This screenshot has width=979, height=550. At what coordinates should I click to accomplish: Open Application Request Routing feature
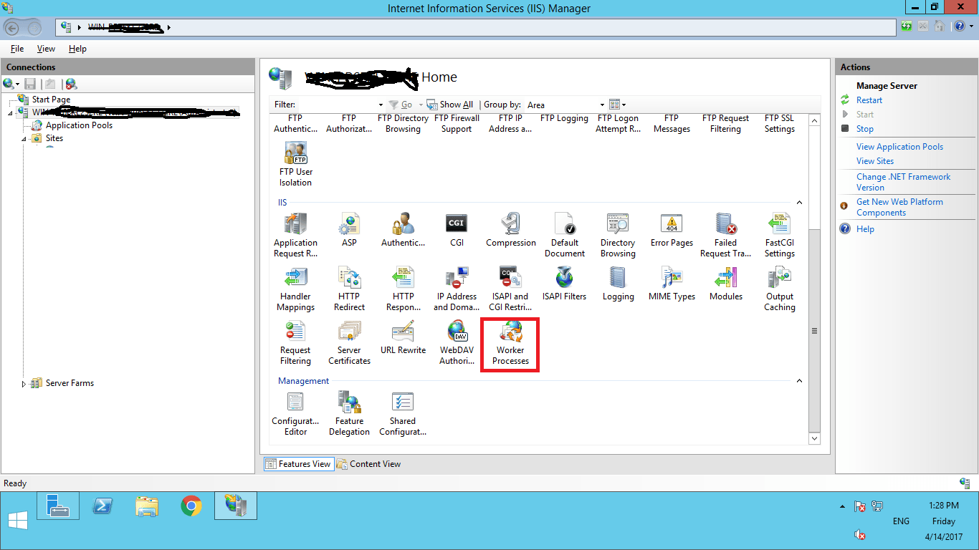pyautogui.click(x=295, y=235)
